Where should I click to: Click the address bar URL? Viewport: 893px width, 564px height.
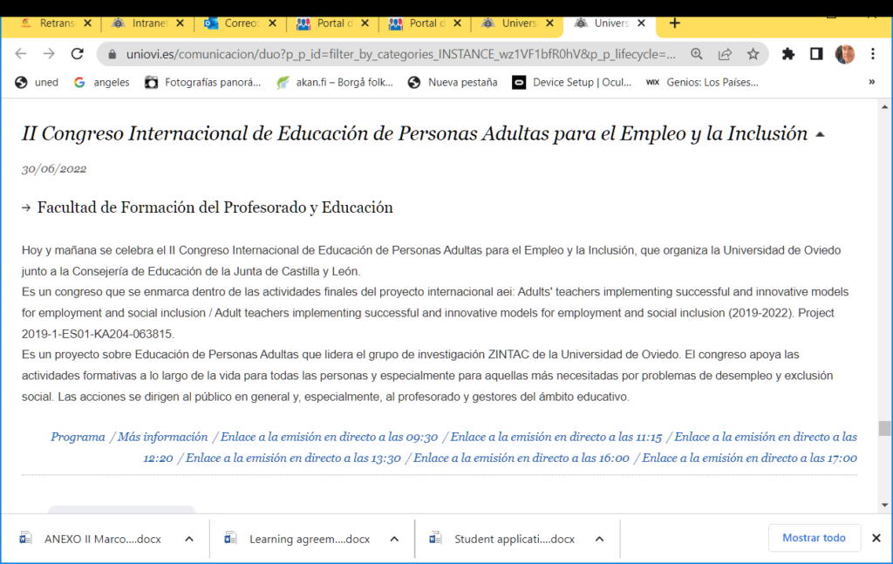click(x=401, y=54)
